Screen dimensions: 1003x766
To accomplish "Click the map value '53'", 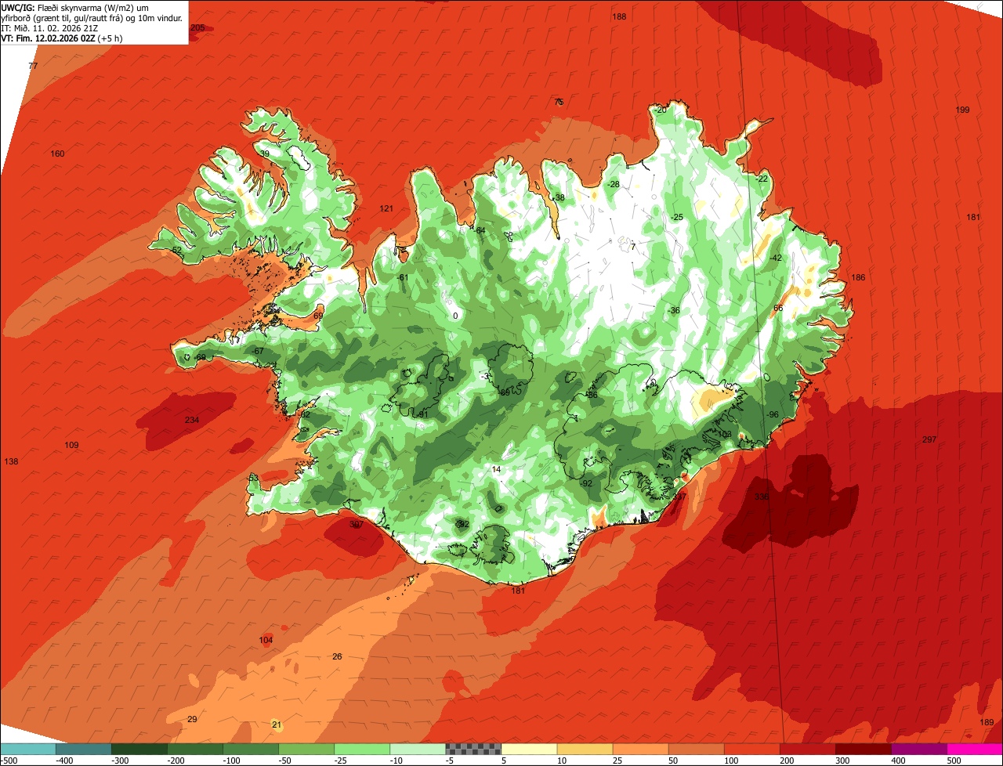I will tap(253, 478).
